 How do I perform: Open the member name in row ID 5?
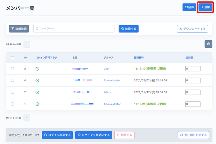click(x=80, y=69)
